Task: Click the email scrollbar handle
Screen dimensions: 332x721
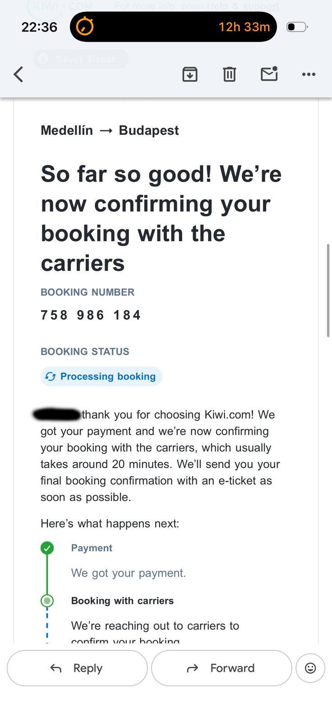Action: (x=328, y=291)
